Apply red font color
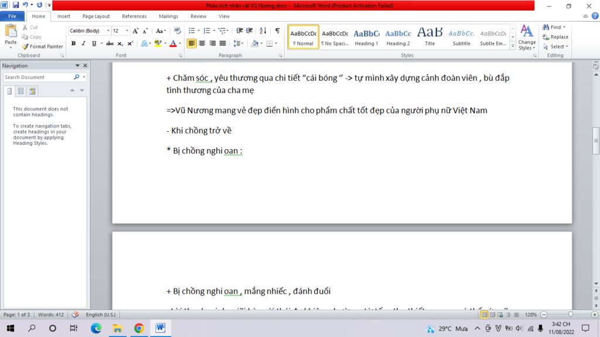Image resolution: width=600 pixels, height=337 pixels. (173, 43)
